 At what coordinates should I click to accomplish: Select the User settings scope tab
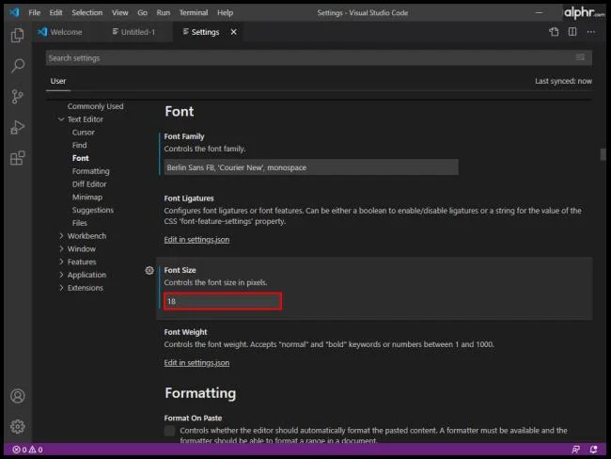pos(58,81)
